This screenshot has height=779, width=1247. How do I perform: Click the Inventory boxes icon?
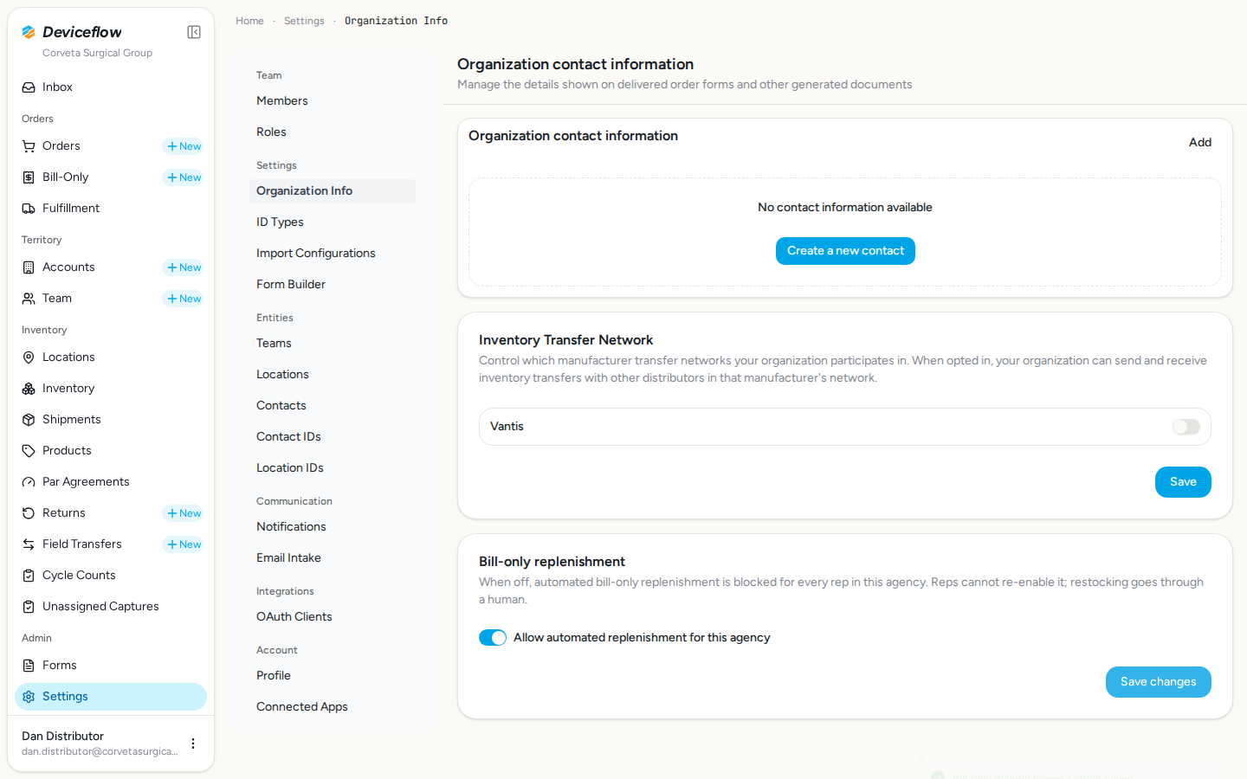click(x=29, y=389)
